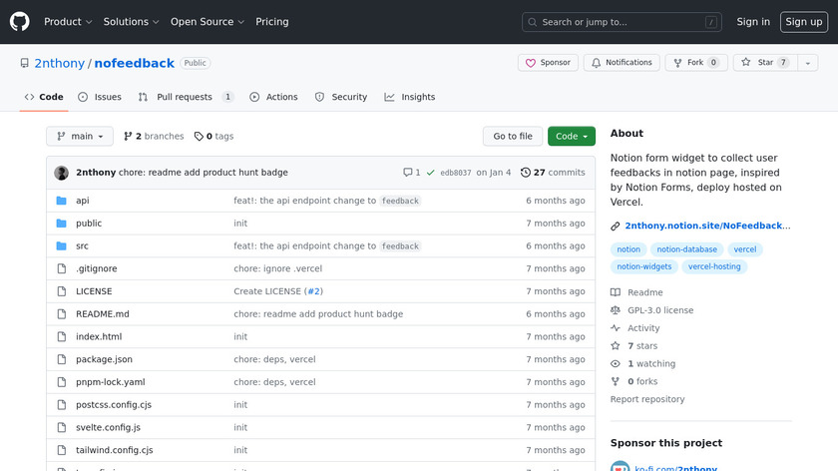The width and height of the screenshot is (838, 471).
Task: Click the green checkmark build status
Action: coord(430,173)
